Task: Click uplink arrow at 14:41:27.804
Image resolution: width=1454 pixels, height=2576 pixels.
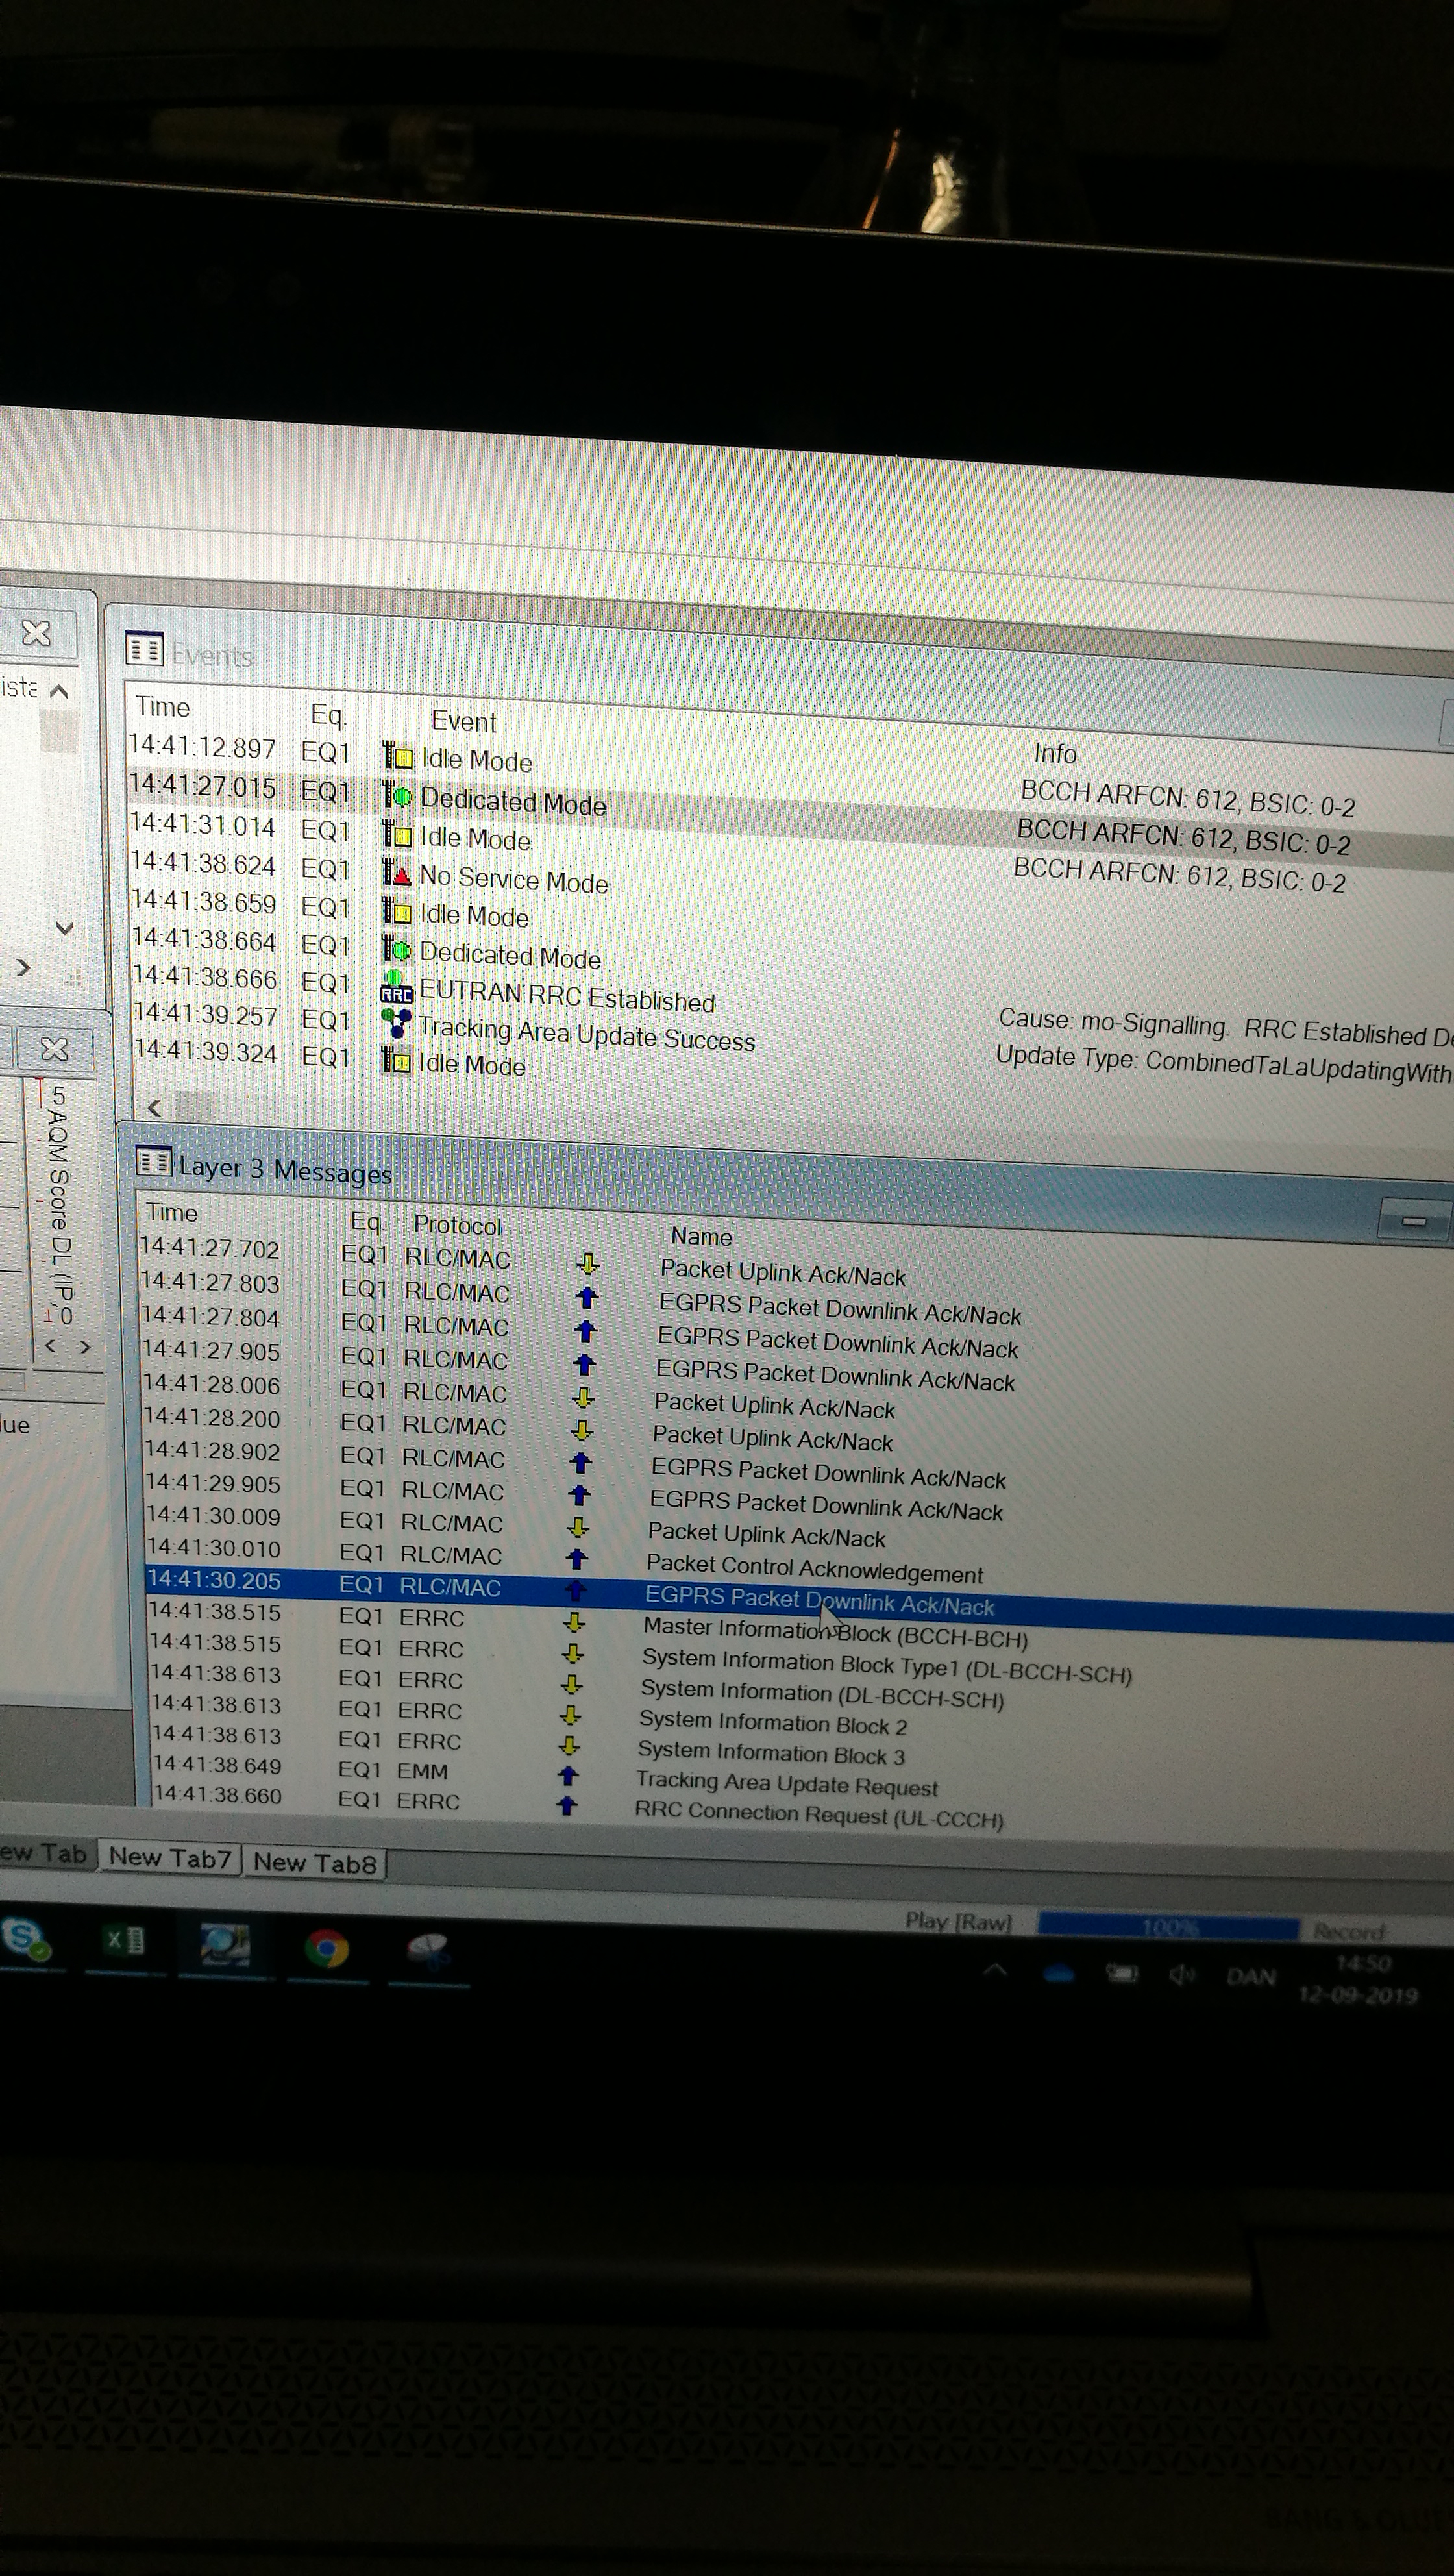Action: 587,1331
